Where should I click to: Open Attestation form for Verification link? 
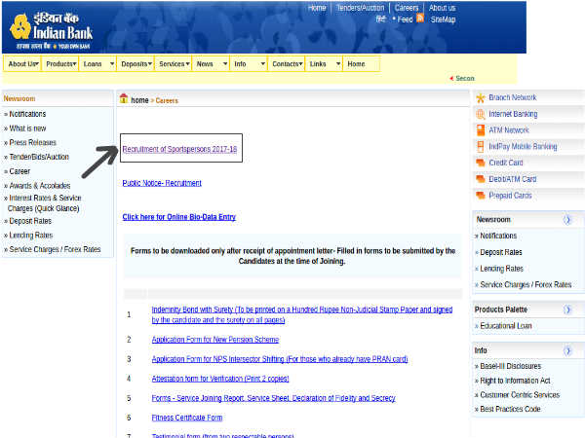coord(220,379)
